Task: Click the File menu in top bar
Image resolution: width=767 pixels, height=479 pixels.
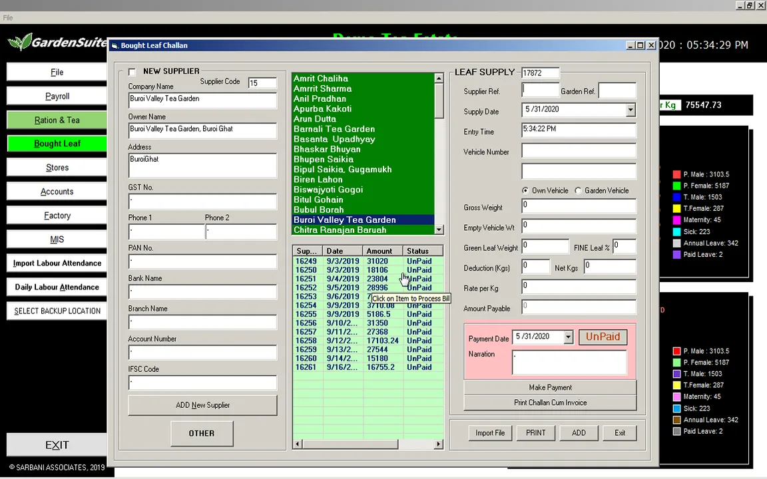Action: coord(8,17)
